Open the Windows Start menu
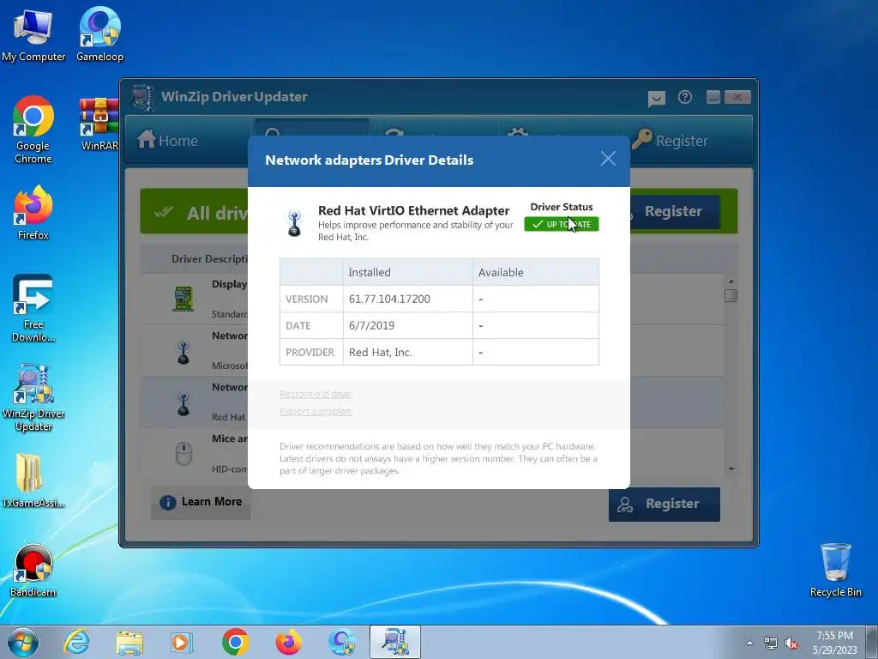The height and width of the screenshot is (659, 878). click(x=23, y=642)
